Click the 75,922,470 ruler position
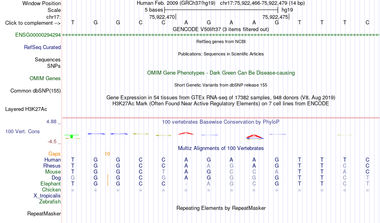Viewport: 380px width, 223px height. (162, 17)
